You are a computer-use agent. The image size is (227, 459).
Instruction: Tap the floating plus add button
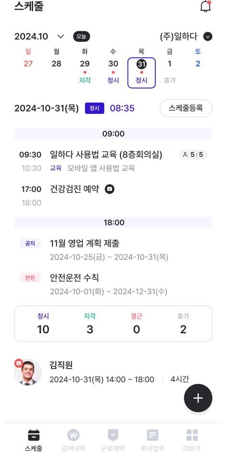pos(198,398)
